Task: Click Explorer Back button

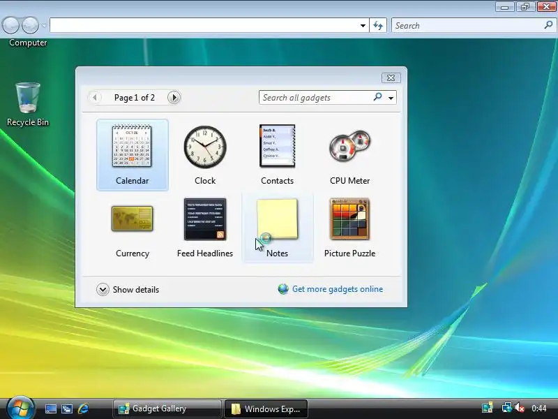Action: pos(10,25)
